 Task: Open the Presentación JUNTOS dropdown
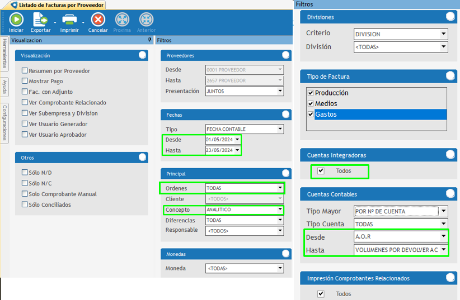(x=280, y=91)
